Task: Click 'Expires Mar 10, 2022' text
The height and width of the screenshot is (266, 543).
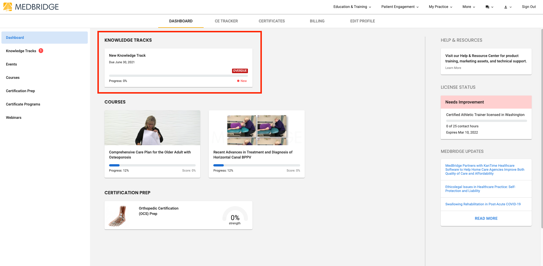Action: coord(462,132)
